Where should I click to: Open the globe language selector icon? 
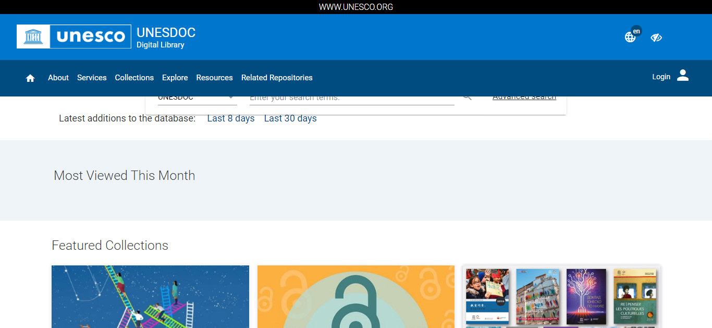(x=630, y=37)
